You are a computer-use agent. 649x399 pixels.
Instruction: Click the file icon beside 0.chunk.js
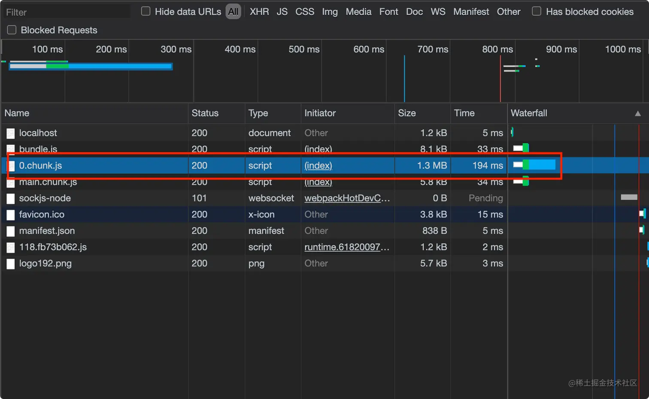(11, 166)
